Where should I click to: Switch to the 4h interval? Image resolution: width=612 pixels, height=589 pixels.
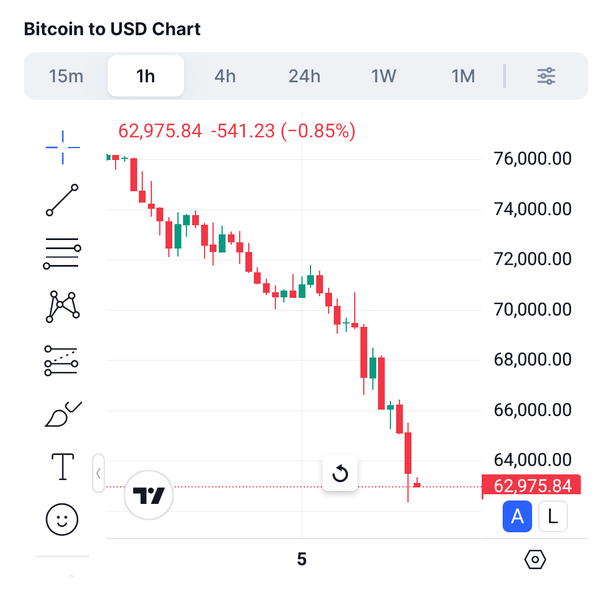225,76
